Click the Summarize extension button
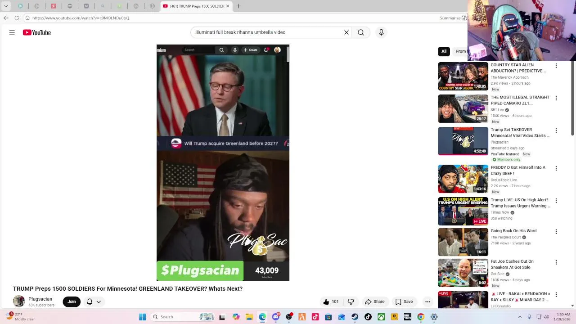This screenshot has height=324, width=576. tap(453, 18)
